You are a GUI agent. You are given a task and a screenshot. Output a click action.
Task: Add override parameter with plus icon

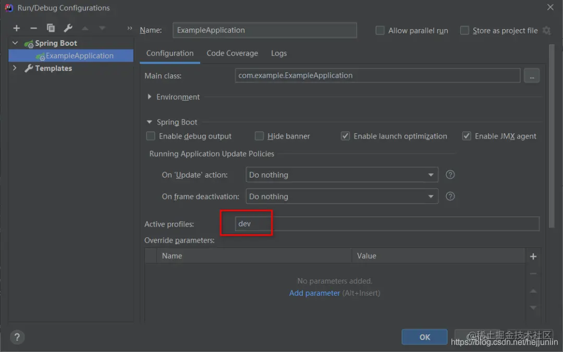533,256
